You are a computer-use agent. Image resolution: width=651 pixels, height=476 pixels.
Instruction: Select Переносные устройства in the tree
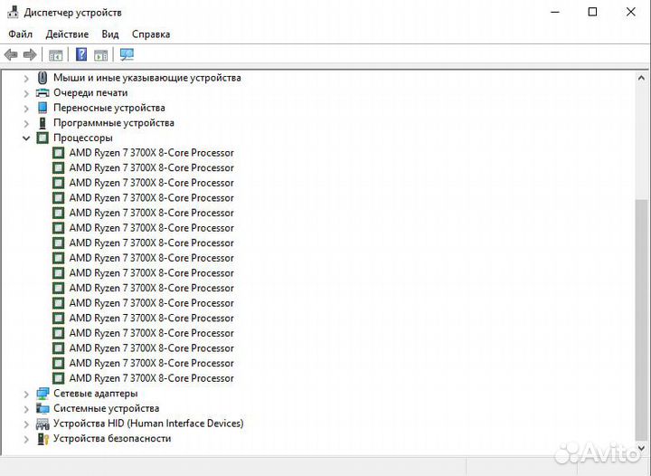click(x=108, y=108)
